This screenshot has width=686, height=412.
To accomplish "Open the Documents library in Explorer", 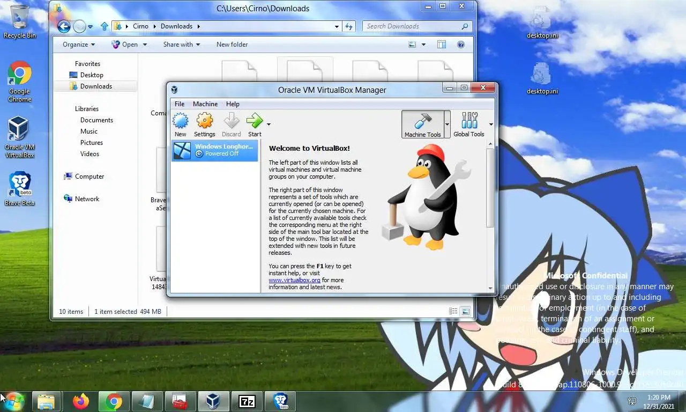I will (x=96, y=120).
